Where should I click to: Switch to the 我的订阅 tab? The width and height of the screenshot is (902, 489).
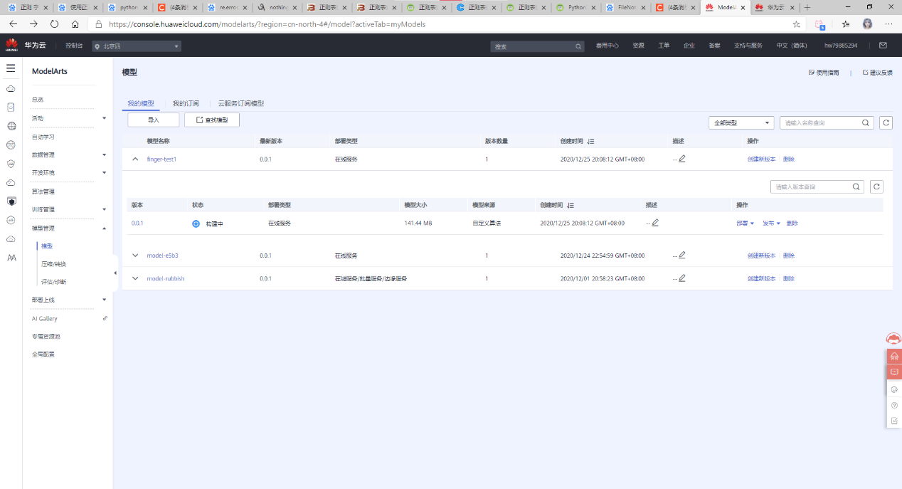pos(186,103)
